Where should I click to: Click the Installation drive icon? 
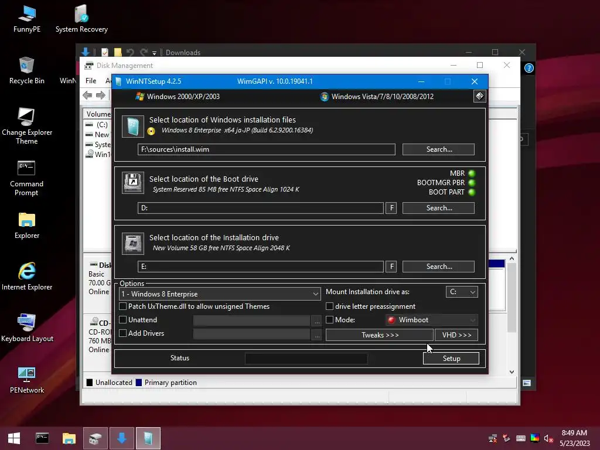pos(133,244)
